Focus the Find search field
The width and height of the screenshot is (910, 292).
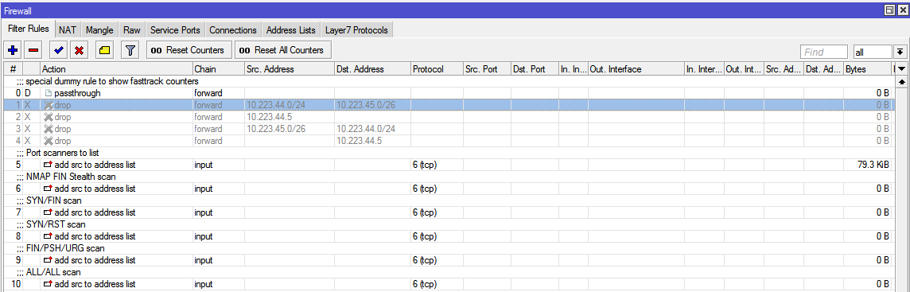coord(824,53)
